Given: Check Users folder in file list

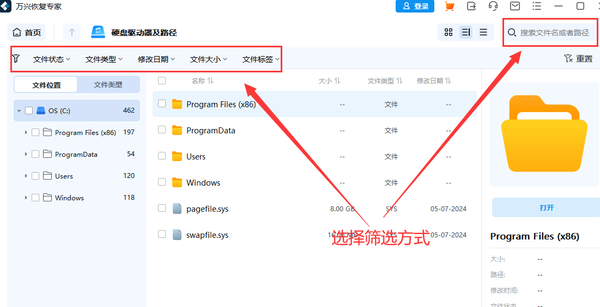Looking at the screenshot, I should (x=162, y=156).
